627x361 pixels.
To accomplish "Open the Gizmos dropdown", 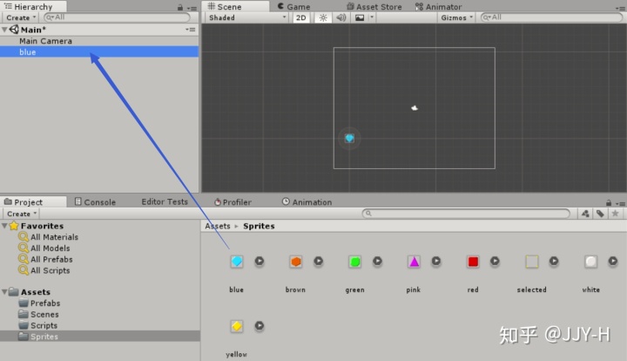I will (456, 17).
